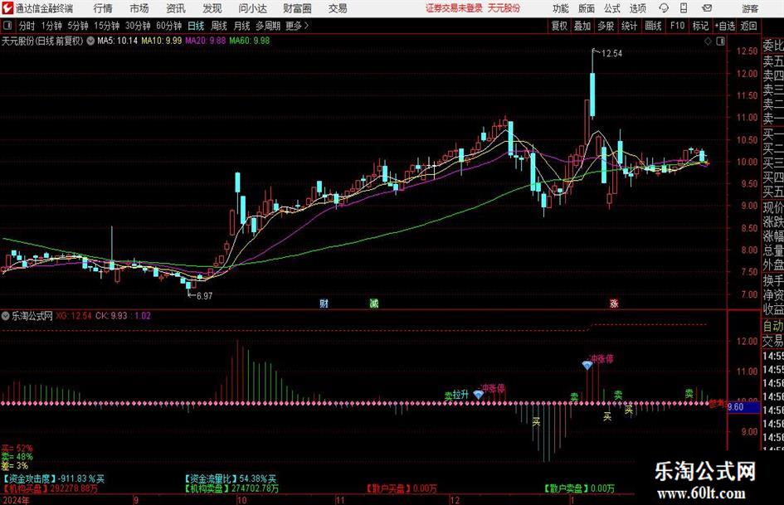Toggle the left sidebar panel icon

tap(7, 26)
